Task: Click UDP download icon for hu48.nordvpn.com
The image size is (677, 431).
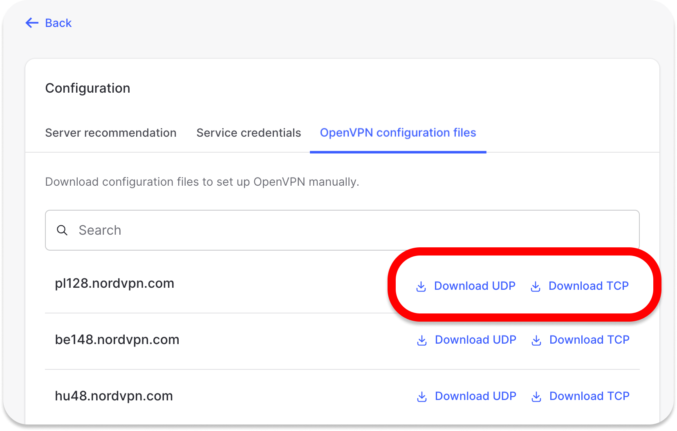Action: pos(422,396)
